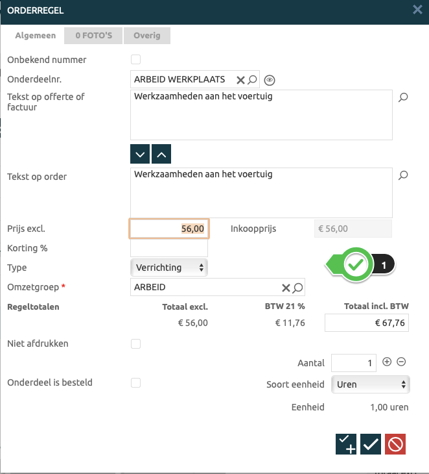Clear the Omzetgroep ARBEID value
Image resolution: width=429 pixels, height=474 pixels.
pos(286,288)
